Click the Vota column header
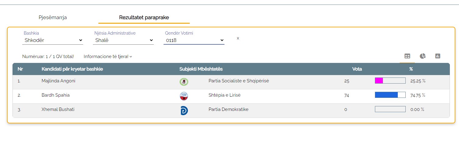This screenshot has width=459, height=148. (357, 69)
